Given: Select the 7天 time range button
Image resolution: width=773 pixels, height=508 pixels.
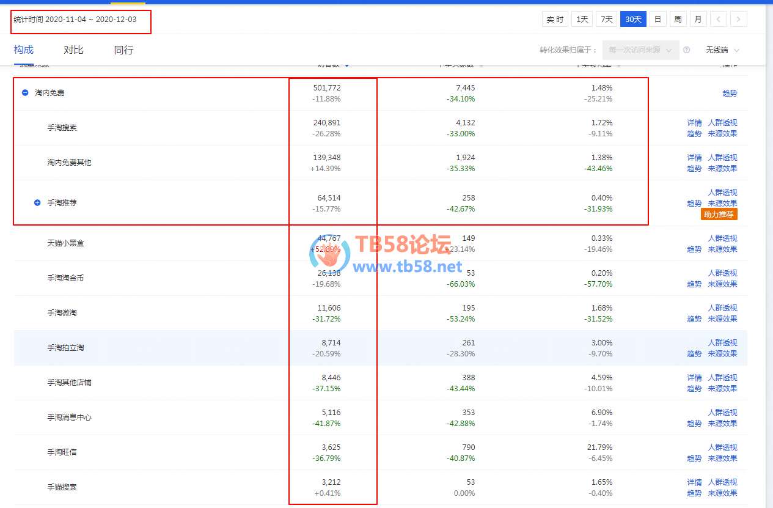Looking at the screenshot, I should [x=606, y=20].
